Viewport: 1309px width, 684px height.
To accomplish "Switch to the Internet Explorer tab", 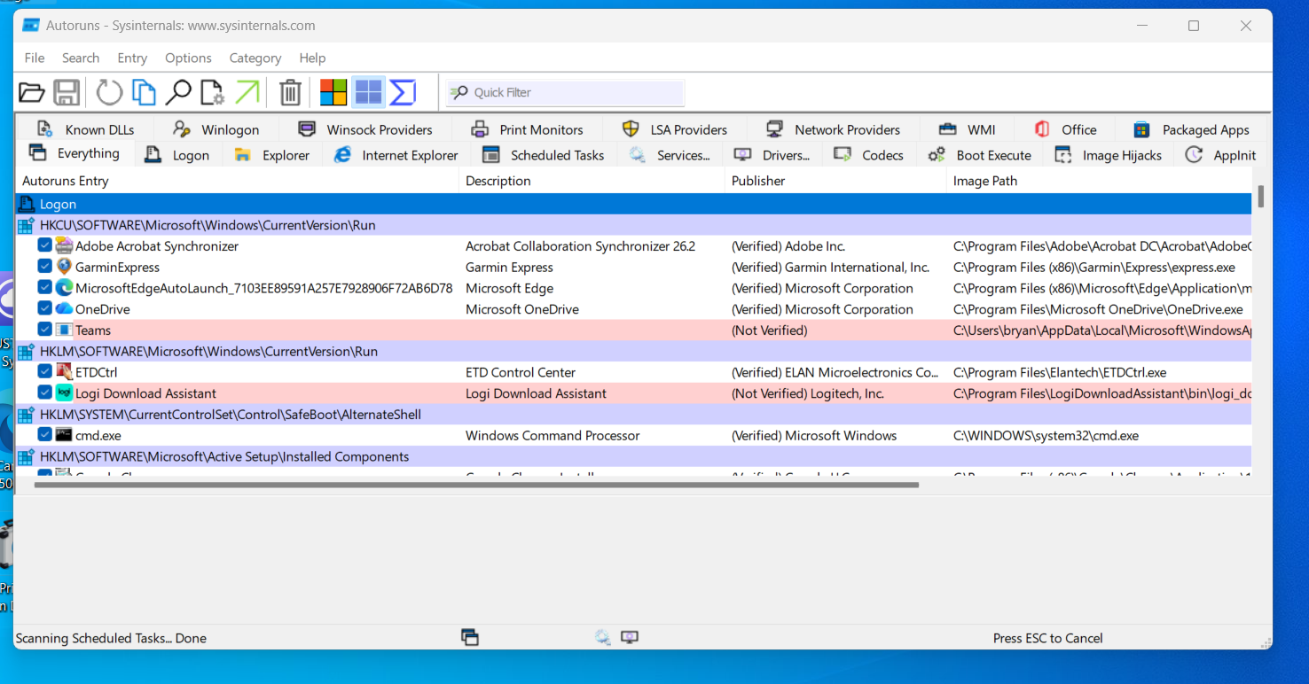I will (396, 155).
